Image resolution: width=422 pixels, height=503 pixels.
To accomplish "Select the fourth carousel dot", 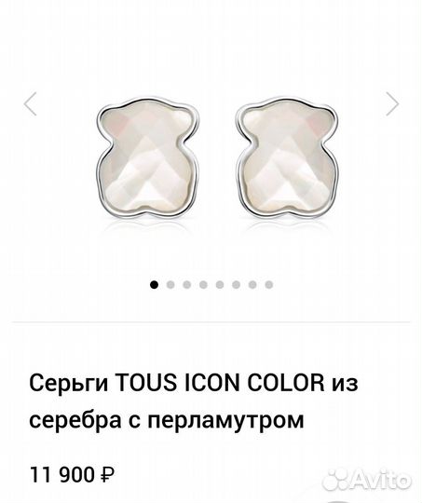I will click(203, 284).
